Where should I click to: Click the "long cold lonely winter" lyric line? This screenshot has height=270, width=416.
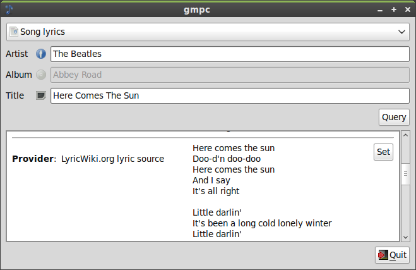(x=262, y=223)
